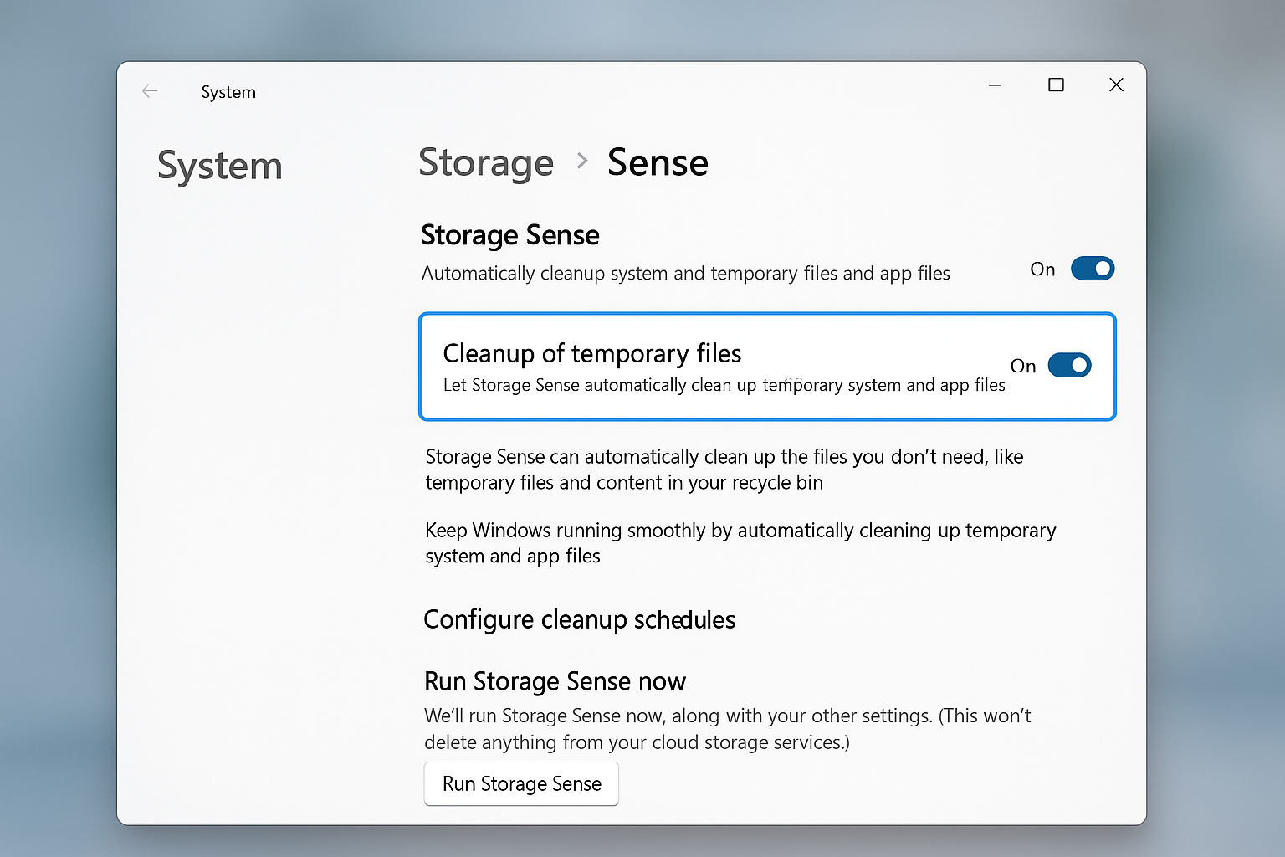The image size is (1285, 857).
Task: Turn off the Storage Sense toggle
Action: click(x=1093, y=269)
